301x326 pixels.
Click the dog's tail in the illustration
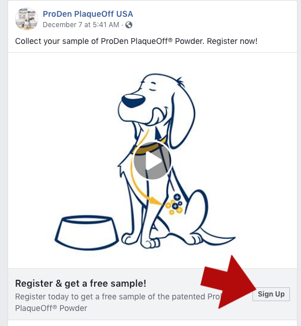217,237
